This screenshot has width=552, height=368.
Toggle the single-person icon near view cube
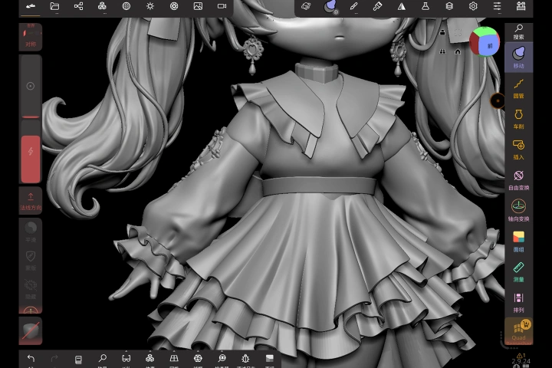[442, 32]
